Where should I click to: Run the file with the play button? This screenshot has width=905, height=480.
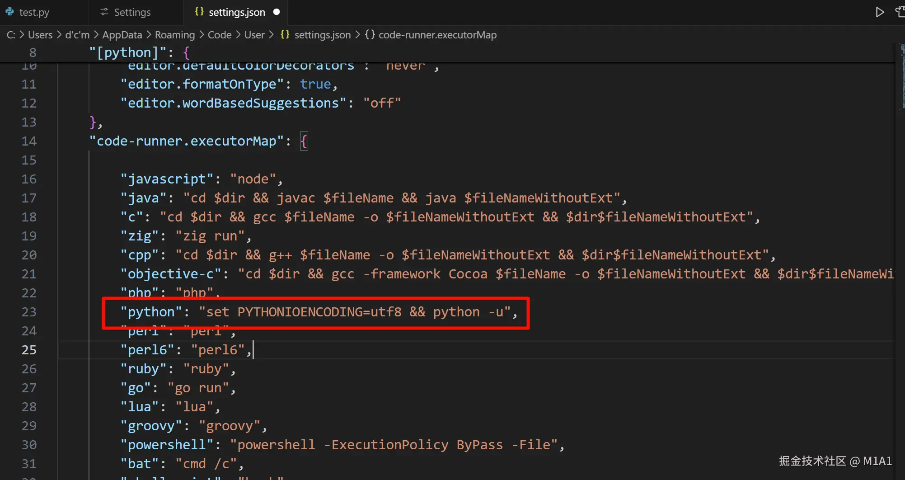click(x=879, y=12)
